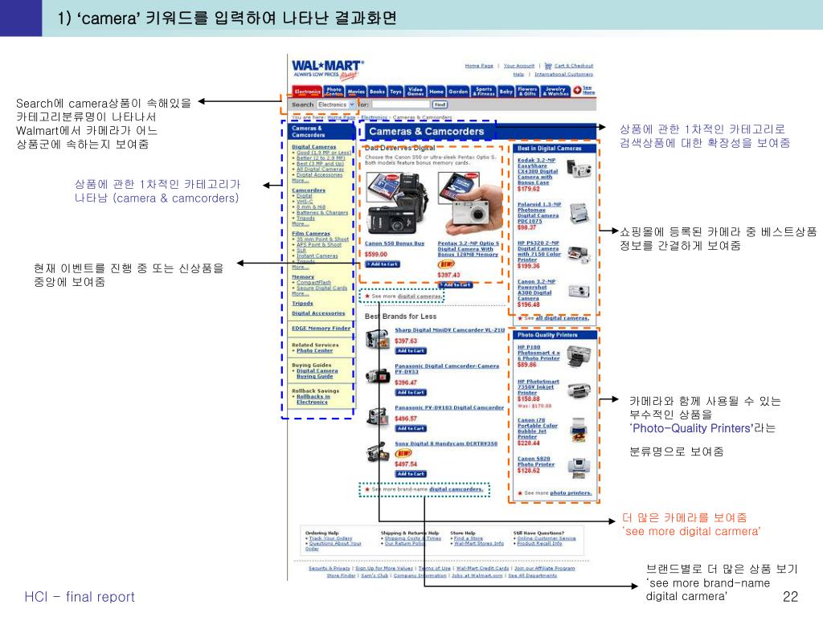Click HP PS320 camera and printer thumbnail
The height and width of the screenshot is (617, 823).
point(579,255)
